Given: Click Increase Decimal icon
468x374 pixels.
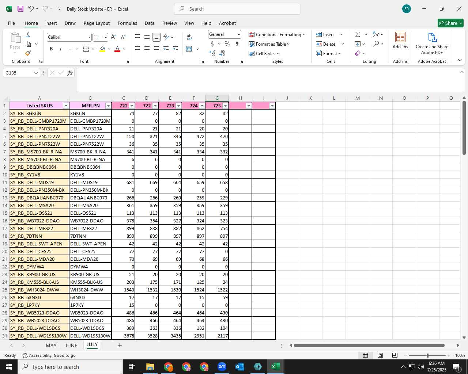Looking at the screenshot, I should point(212,53).
